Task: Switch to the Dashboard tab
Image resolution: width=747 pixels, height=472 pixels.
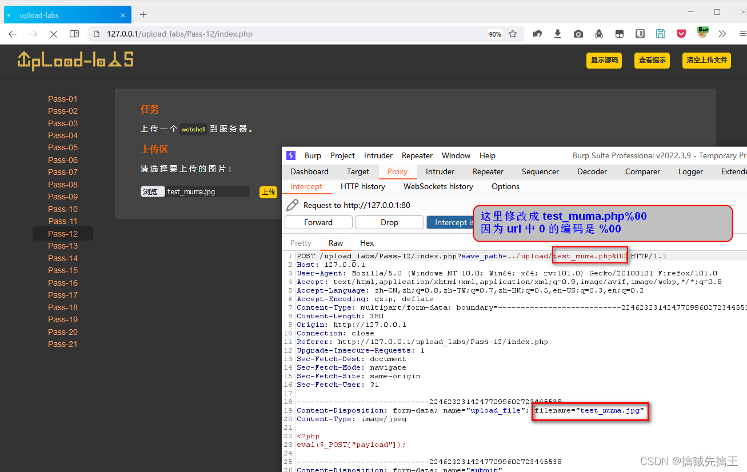Action: pyautogui.click(x=309, y=171)
